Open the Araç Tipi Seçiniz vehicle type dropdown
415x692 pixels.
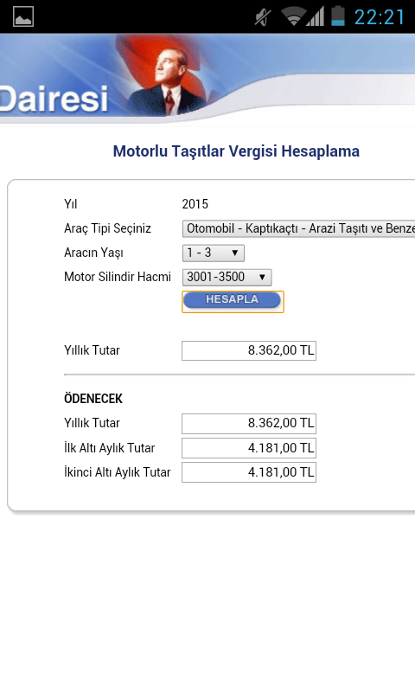pos(298,228)
